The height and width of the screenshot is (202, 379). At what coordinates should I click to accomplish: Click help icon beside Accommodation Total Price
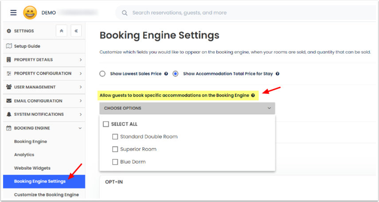[277, 74]
